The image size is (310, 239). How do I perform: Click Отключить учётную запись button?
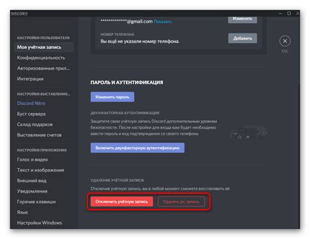(x=122, y=202)
